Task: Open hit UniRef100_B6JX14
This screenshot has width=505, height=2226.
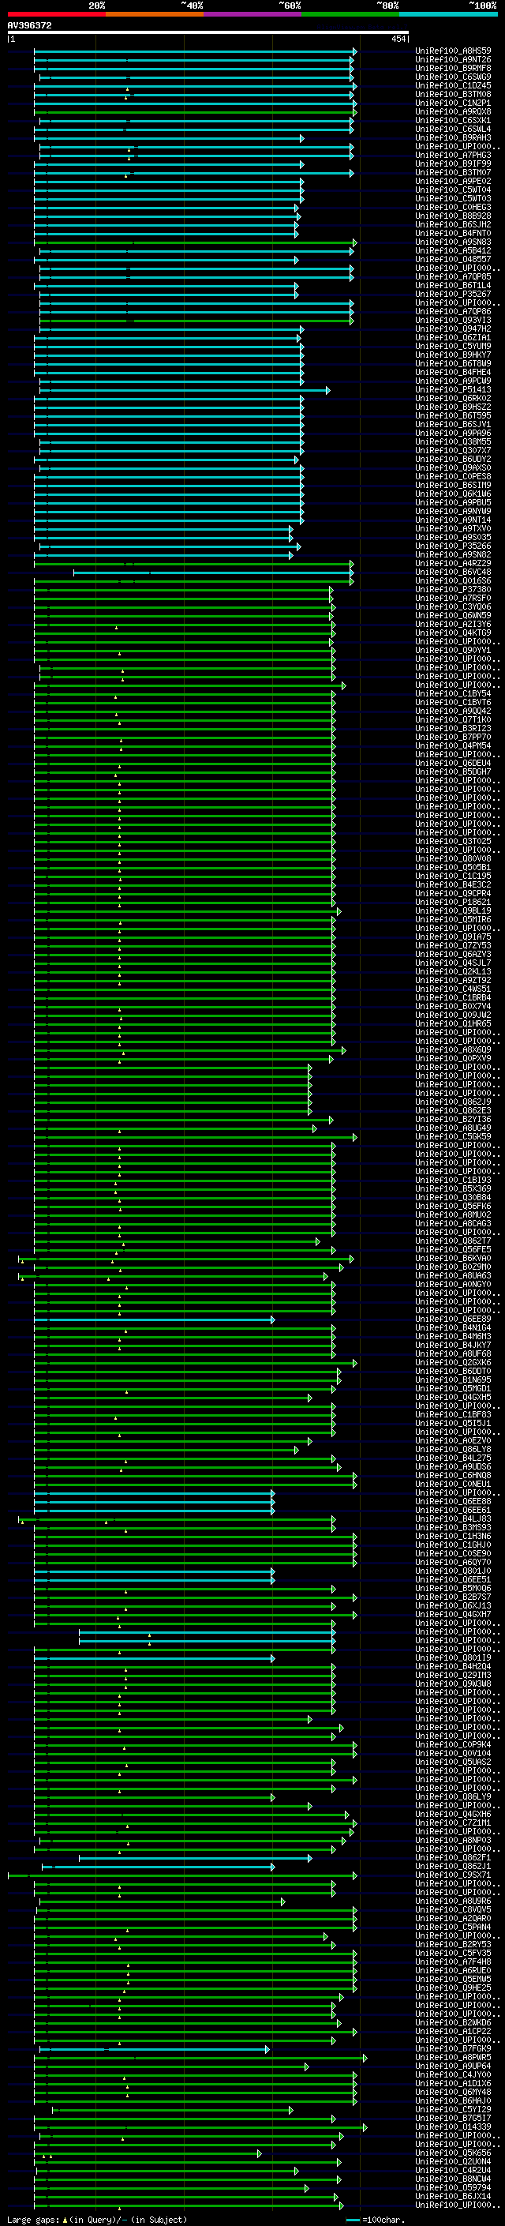Action: pos(453,2197)
